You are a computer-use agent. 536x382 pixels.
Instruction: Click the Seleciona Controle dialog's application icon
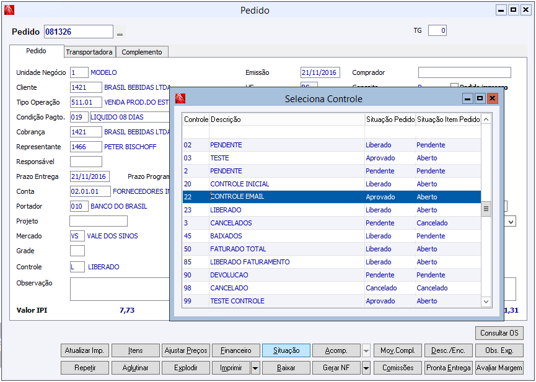coord(180,98)
